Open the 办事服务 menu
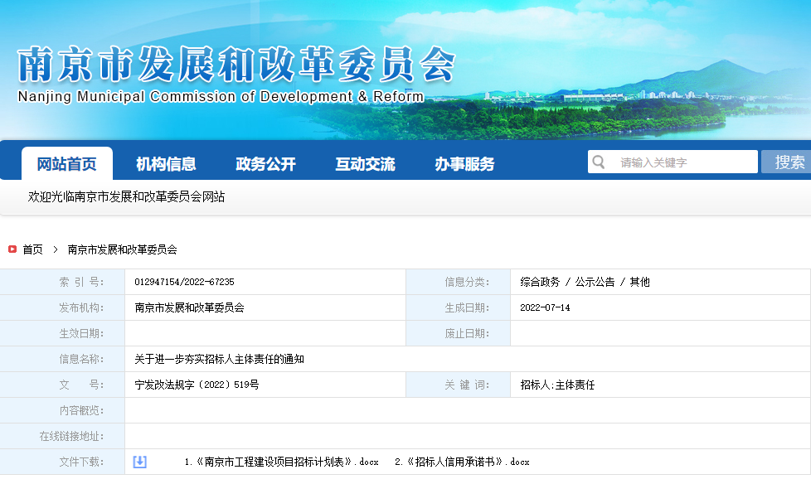This screenshot has width=811, height=484. [x=466, y=162]
